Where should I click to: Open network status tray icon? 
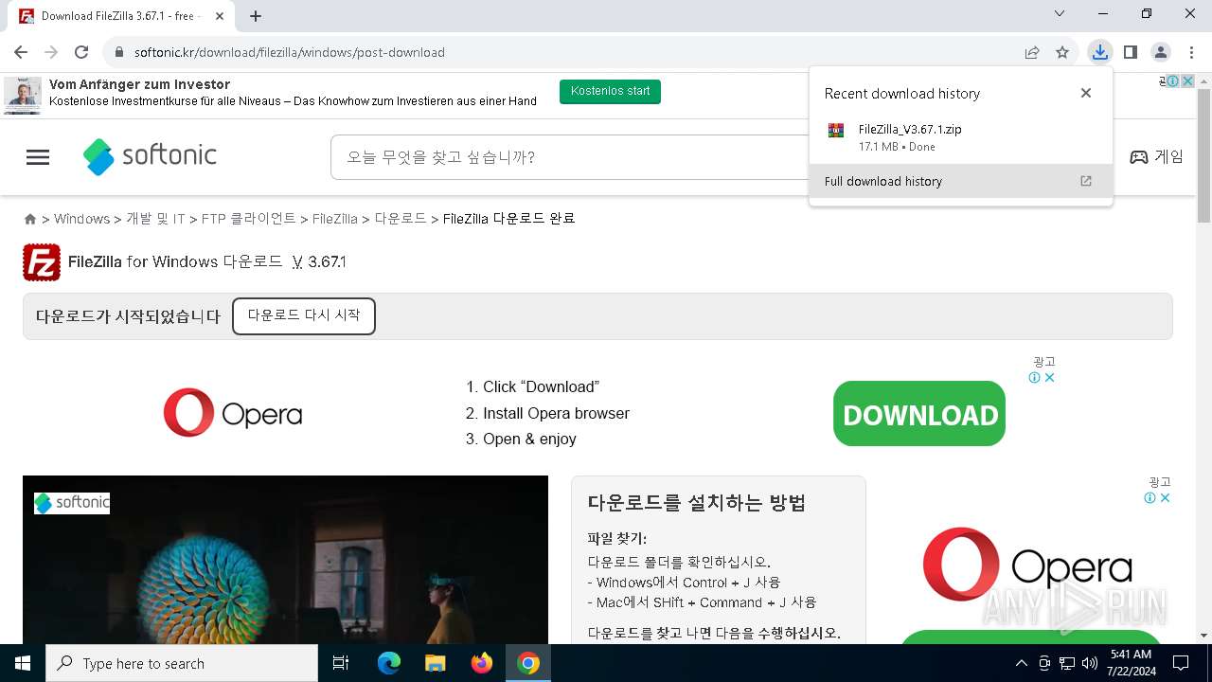tap(1067, 663)
